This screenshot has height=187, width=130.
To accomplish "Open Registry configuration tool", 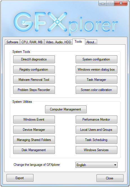I will 34,69.
